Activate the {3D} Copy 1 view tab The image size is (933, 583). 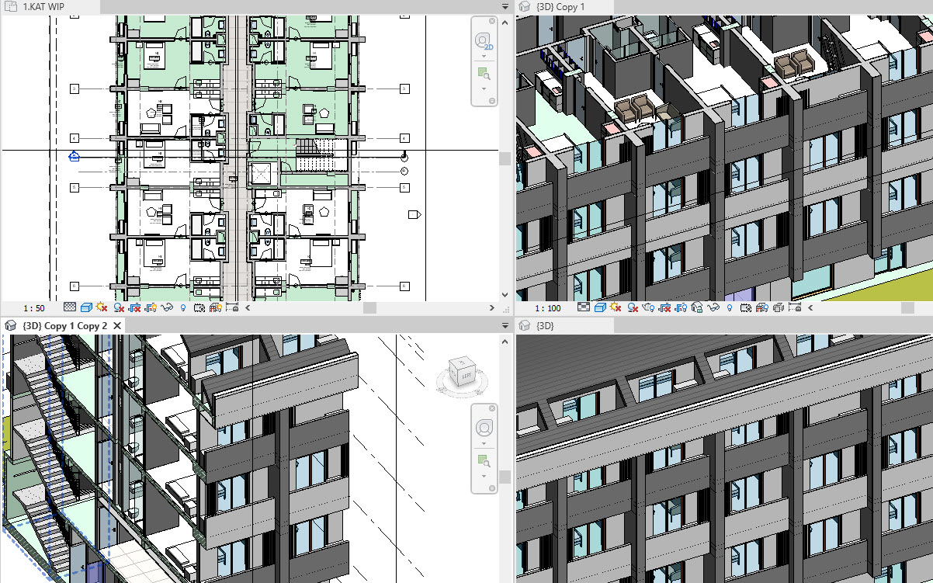pos(564,6)
